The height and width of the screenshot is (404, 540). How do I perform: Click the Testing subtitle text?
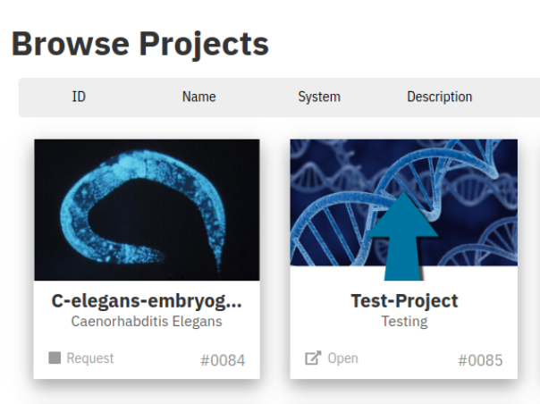click(x=404, y=322)
